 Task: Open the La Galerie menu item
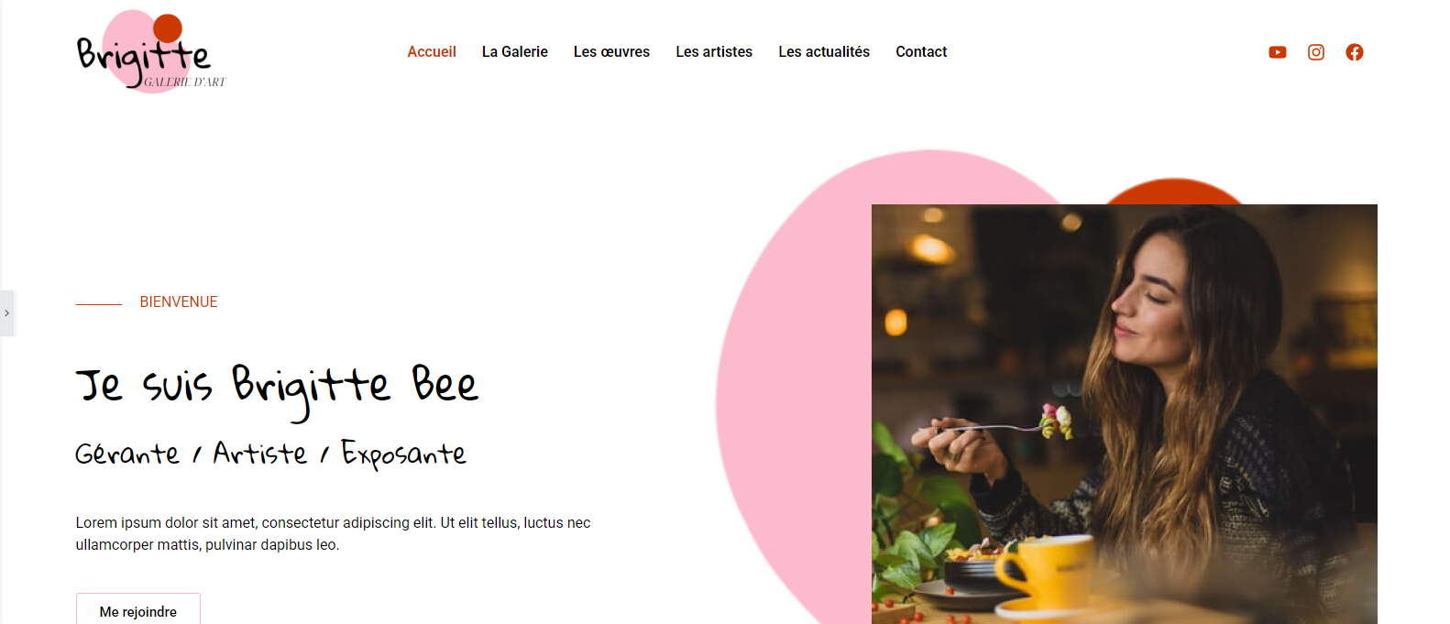(515, 52)
